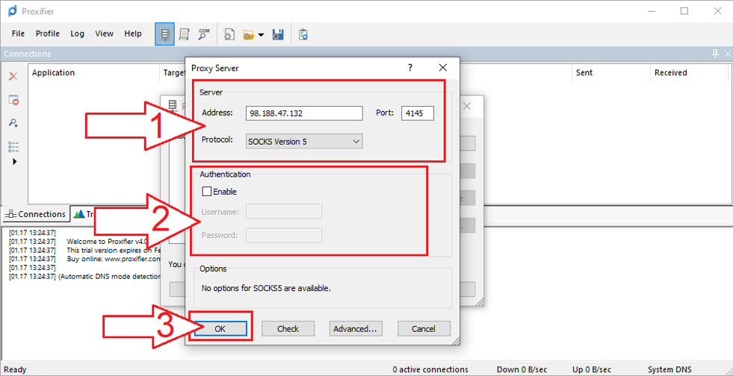Click 'Up 0 B/sec' in status bar
The image size is (733, 376).
coord(592,369)
